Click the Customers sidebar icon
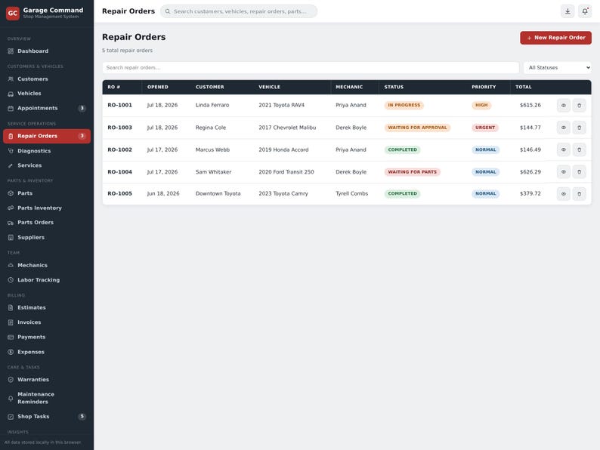The image size is (600, 450). 11,79
